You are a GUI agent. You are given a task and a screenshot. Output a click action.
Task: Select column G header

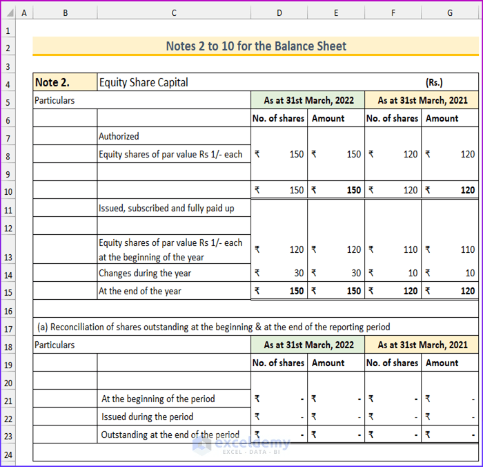point(450,13)
